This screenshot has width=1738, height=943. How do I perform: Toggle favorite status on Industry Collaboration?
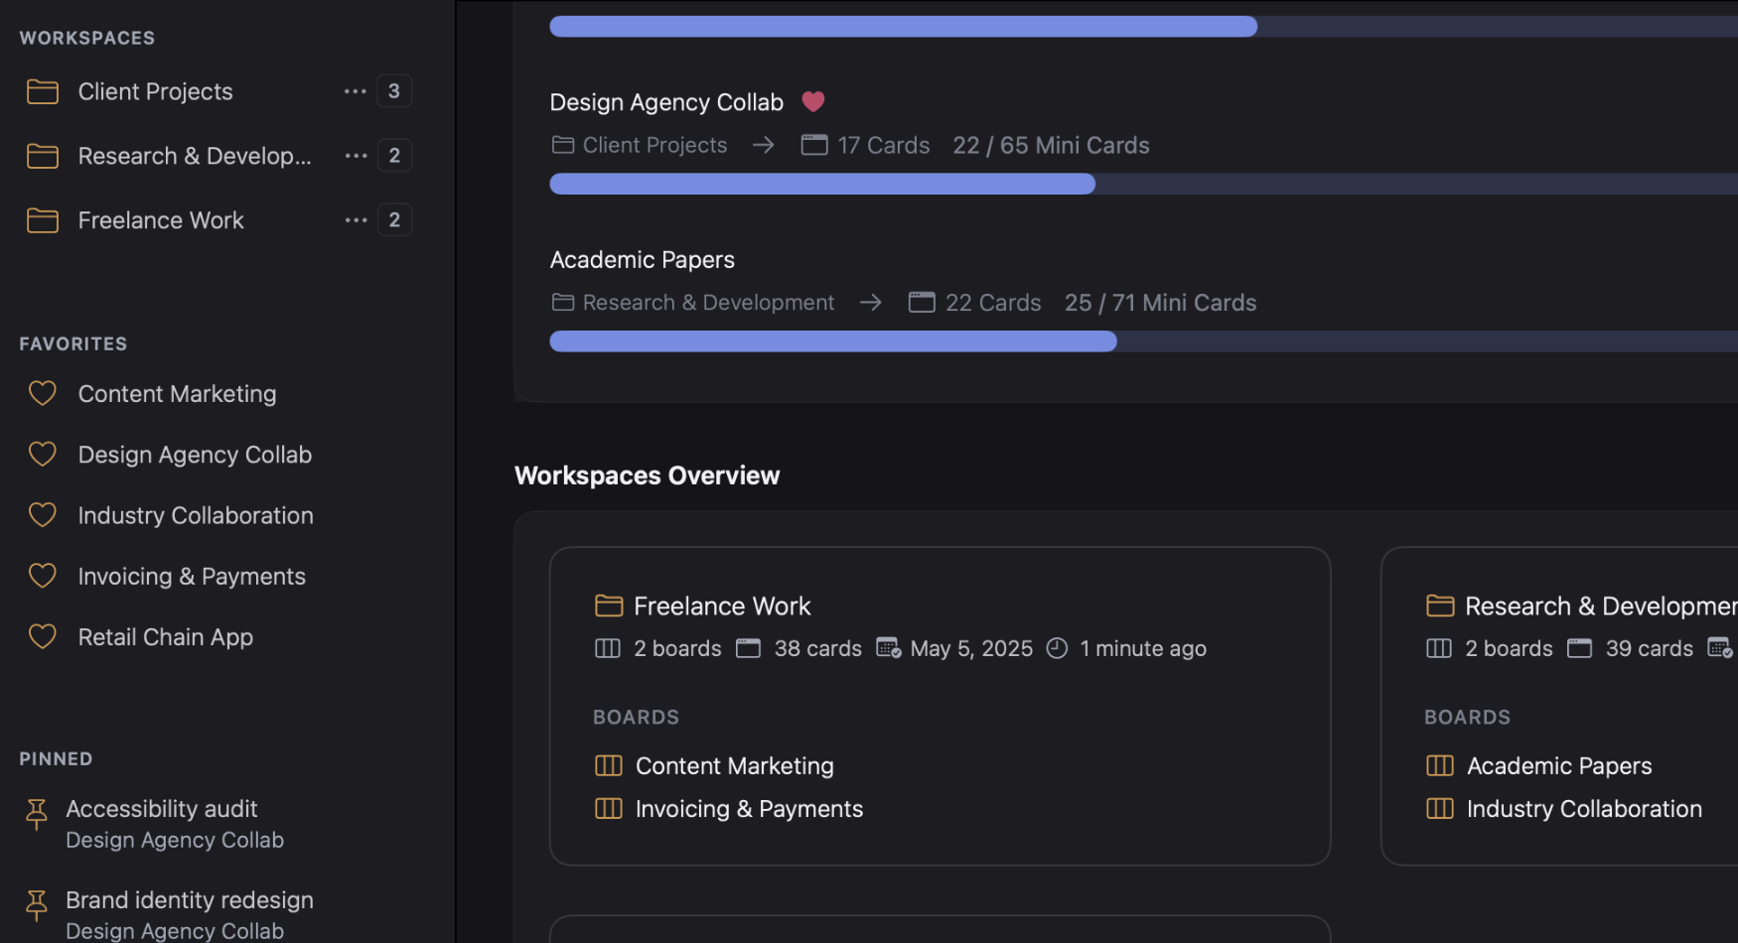[41, 515]
